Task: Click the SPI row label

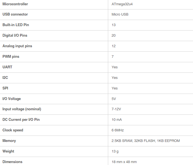Action: [x=6, y=88]
